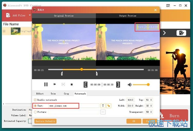Click the watermark text input field
Viewport: 193px width, 131px height.
pyautogui.click(x=74, y=106)
